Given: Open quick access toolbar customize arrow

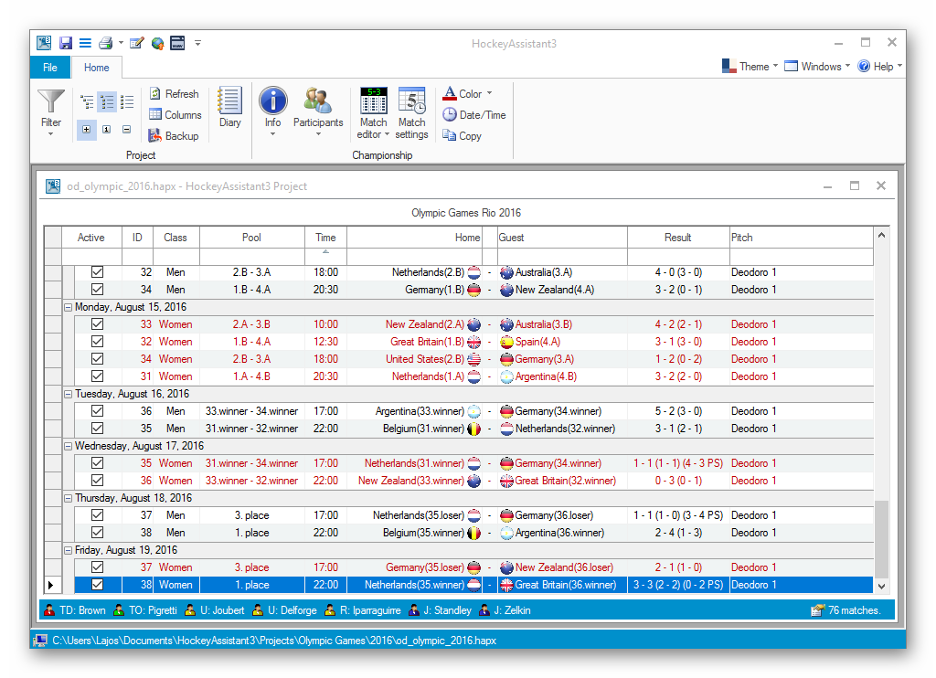Looking at the screenshot, I should (197, 43).
